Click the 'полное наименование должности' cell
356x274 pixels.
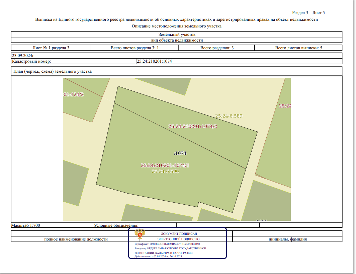click(76, 239)
